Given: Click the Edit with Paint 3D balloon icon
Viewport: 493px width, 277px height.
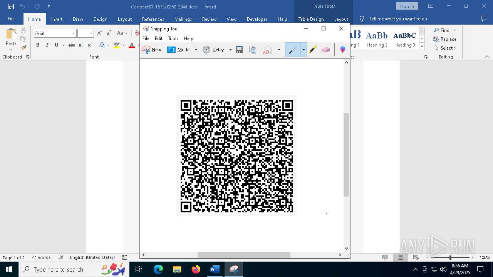Looking at the screenshot, I should tap(342, 50).
